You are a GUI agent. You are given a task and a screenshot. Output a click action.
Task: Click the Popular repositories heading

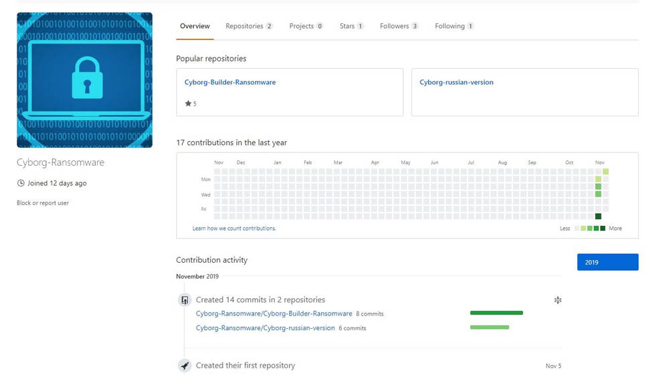pyautogui.click(x=211, y=59)
